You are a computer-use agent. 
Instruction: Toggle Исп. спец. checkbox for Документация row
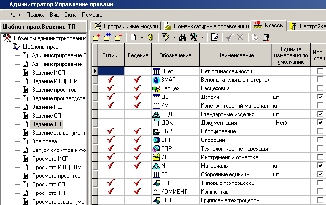point(320,122)
